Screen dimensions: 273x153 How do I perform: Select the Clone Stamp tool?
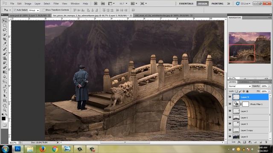(5, 58)
